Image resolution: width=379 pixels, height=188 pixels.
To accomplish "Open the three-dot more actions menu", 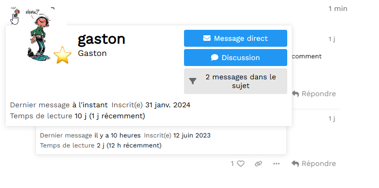I will 276,164.
